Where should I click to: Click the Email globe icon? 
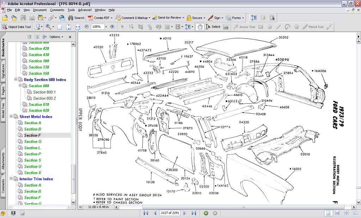click(62, 18)
